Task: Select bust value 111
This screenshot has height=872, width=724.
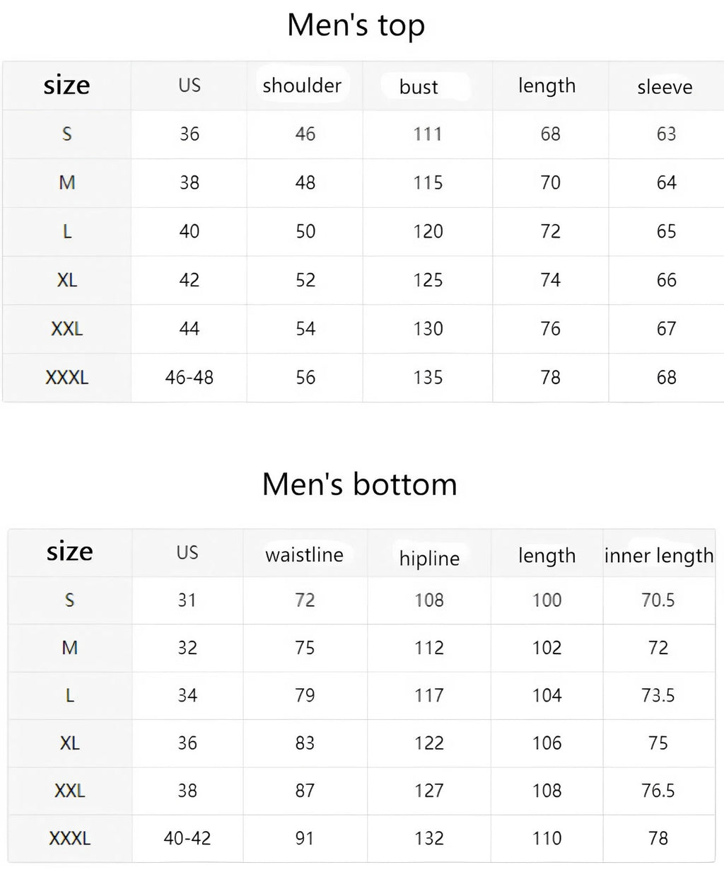Action: pyautogui.click(x=428, y=134)
